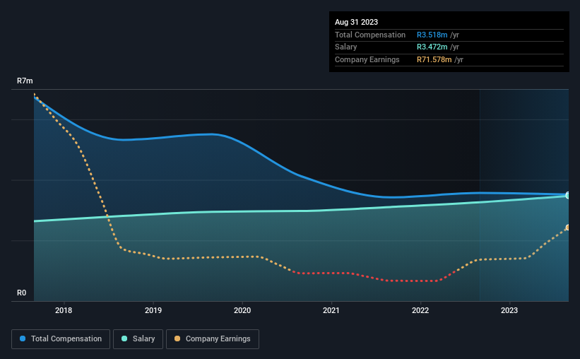
Task: Click the R3.518m total compensation value
Action: click(x=432, y=35)
